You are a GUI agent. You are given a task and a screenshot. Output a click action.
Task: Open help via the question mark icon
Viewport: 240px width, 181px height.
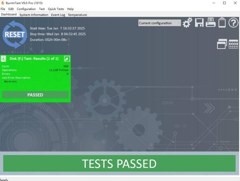[233, 22]
